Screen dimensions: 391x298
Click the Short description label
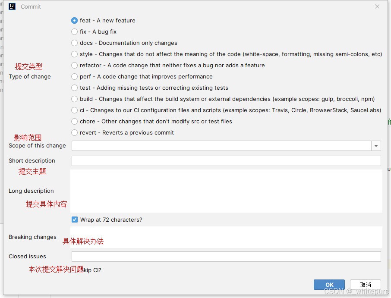[32, 161]
